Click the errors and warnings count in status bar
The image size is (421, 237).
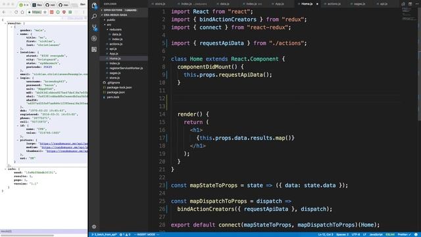pos(125,234)
